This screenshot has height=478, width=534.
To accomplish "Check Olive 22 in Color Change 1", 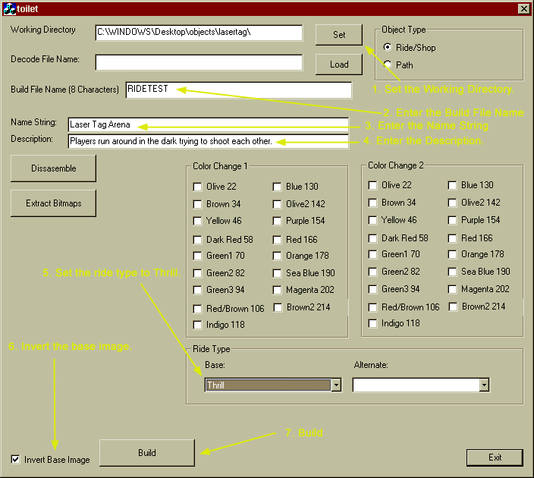I will 197,187.
